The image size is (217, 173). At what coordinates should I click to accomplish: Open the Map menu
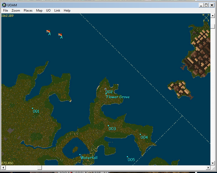[x=39, y=11]
